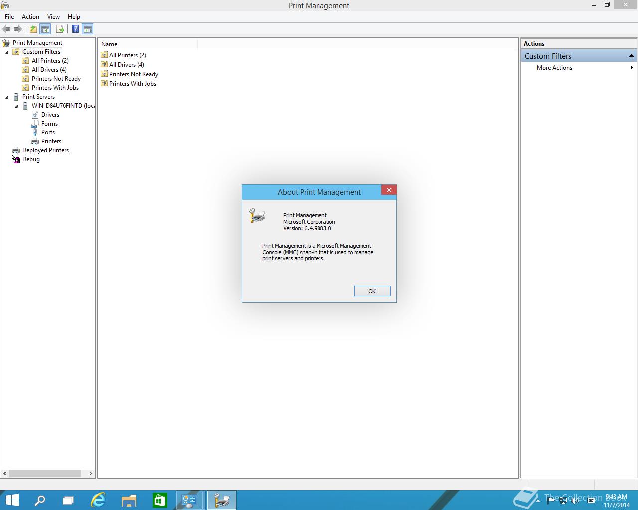The height and width of the screenshot is (510, 638).
Task: Select Printers Not Ready in tree
Action: click(x=56, y=79)
